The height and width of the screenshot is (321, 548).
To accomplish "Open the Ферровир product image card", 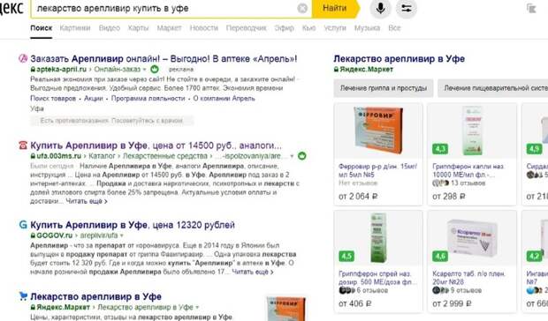I will [378, 131].
